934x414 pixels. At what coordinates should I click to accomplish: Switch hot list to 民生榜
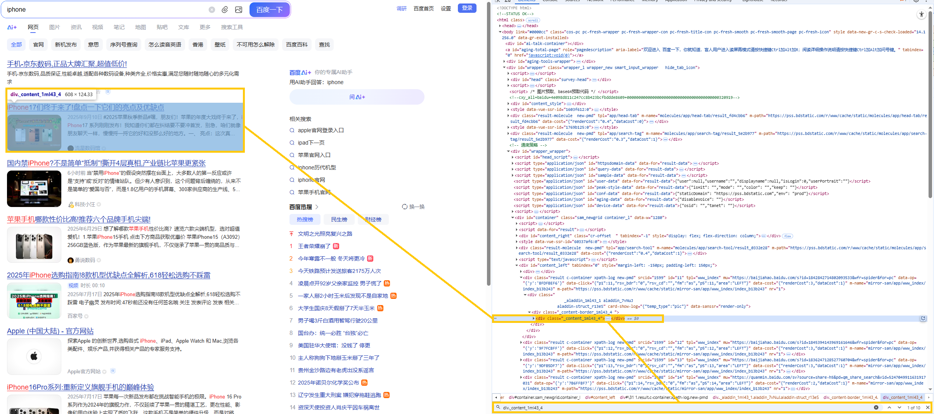tap(339, 219)
